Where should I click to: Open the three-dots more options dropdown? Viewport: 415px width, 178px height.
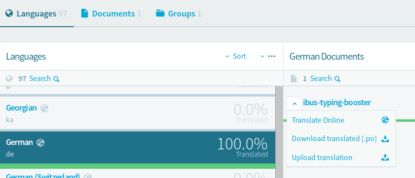[x=268, y=56]
